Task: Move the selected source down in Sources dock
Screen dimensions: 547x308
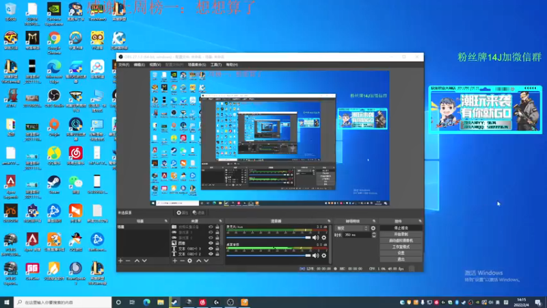Action: point(206,261)
